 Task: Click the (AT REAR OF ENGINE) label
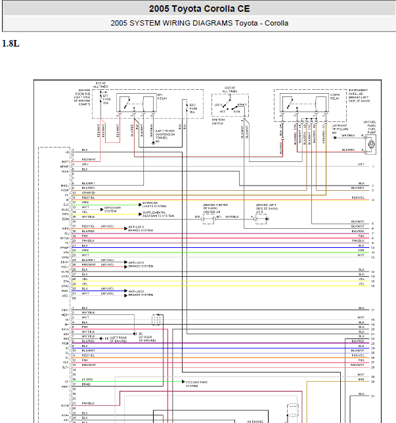tap(147, 339)
